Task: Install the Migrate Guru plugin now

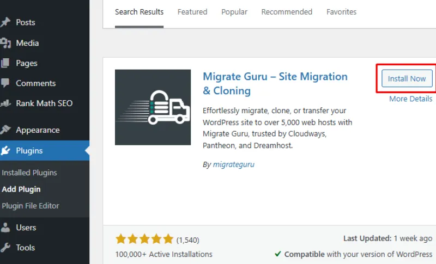Action: point(407,78)
